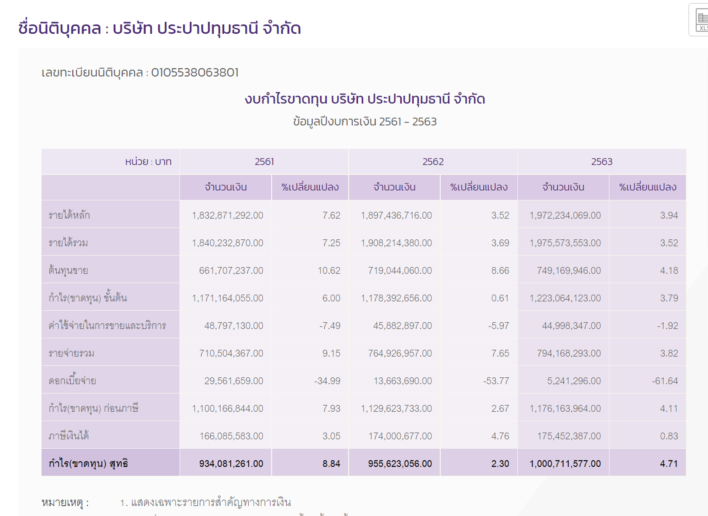Click the 2563 year column header
Image resolution: width=708 pixels, height=516 pixels.
(x=602, y=162)
